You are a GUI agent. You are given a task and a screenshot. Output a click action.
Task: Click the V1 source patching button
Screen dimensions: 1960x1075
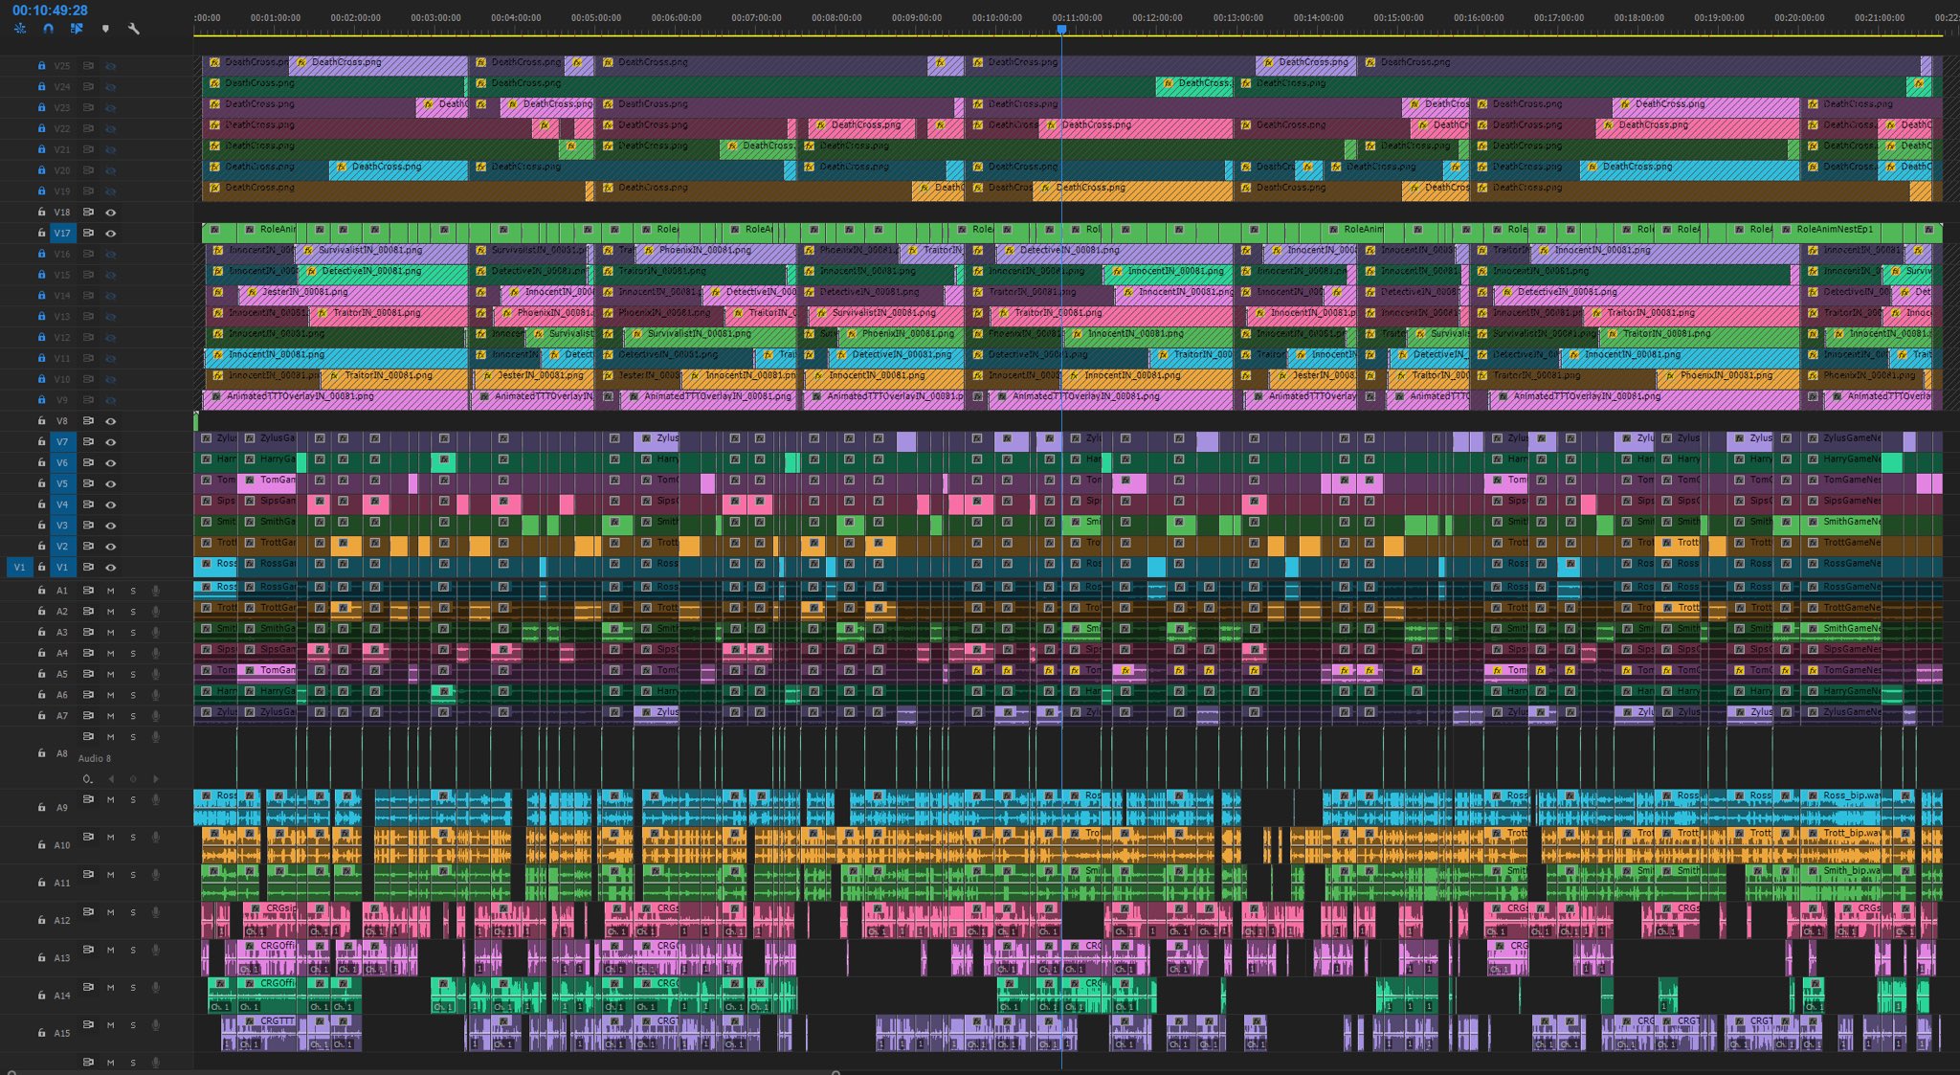coord(19,567)
